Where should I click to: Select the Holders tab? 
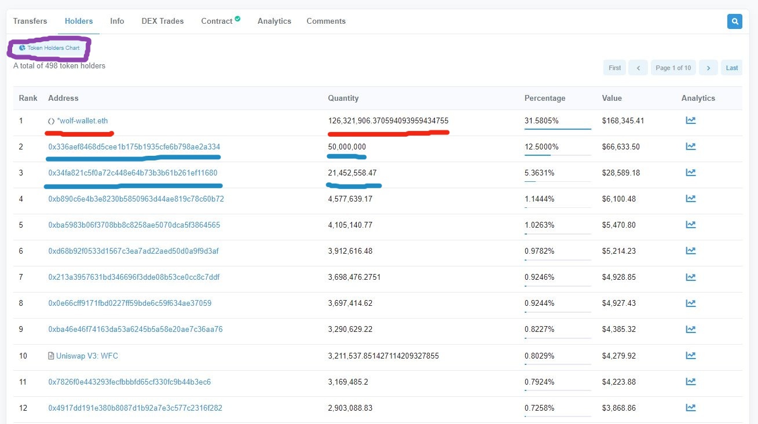79,21
